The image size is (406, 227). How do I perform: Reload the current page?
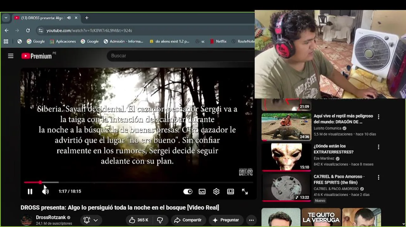coord(28,30)
